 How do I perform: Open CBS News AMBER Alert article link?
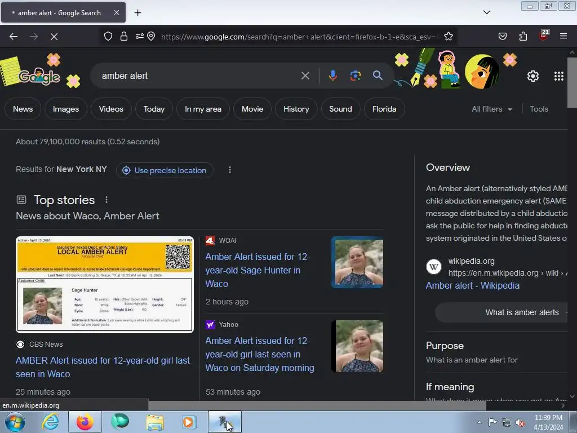pyautogui.click(x=103, y=367)
